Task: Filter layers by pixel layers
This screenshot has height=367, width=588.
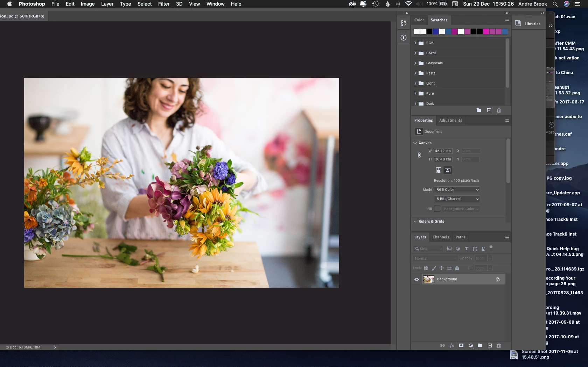Action: [x=449, y=249]
